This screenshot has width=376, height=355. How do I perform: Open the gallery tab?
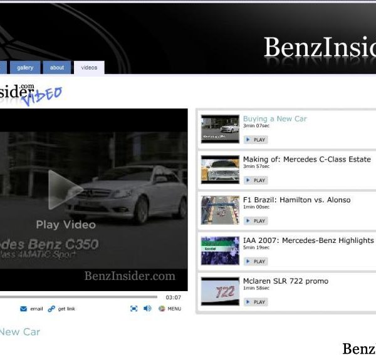(x=25, y=68)
